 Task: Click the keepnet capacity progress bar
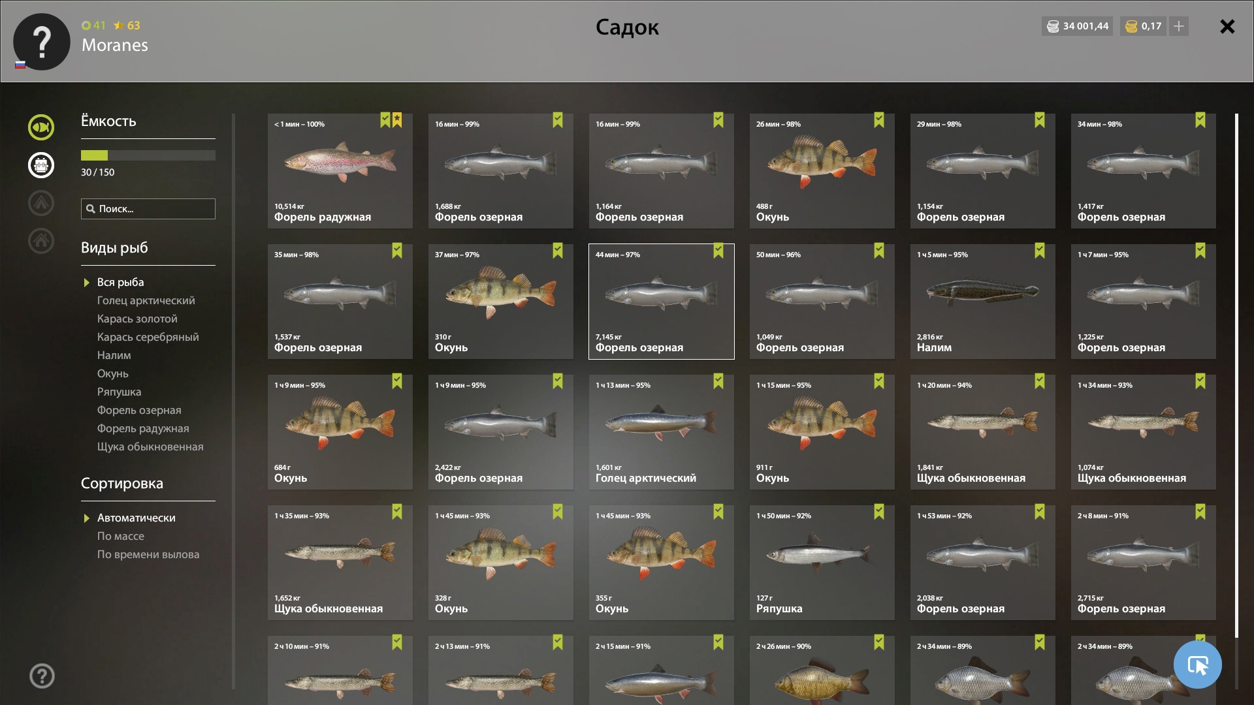(x=148, y=155)
